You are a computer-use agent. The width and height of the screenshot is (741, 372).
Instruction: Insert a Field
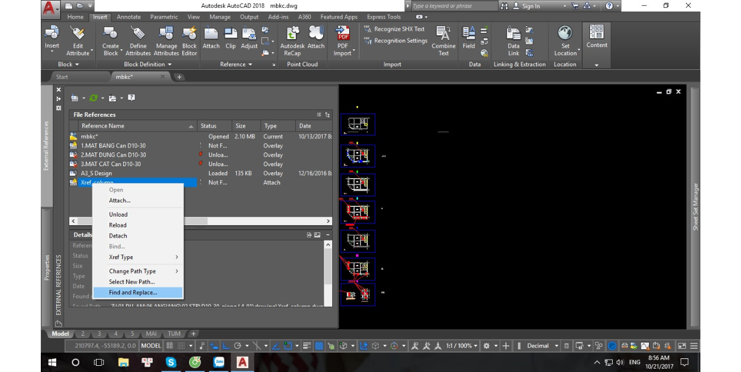click(x=469, y=37)
